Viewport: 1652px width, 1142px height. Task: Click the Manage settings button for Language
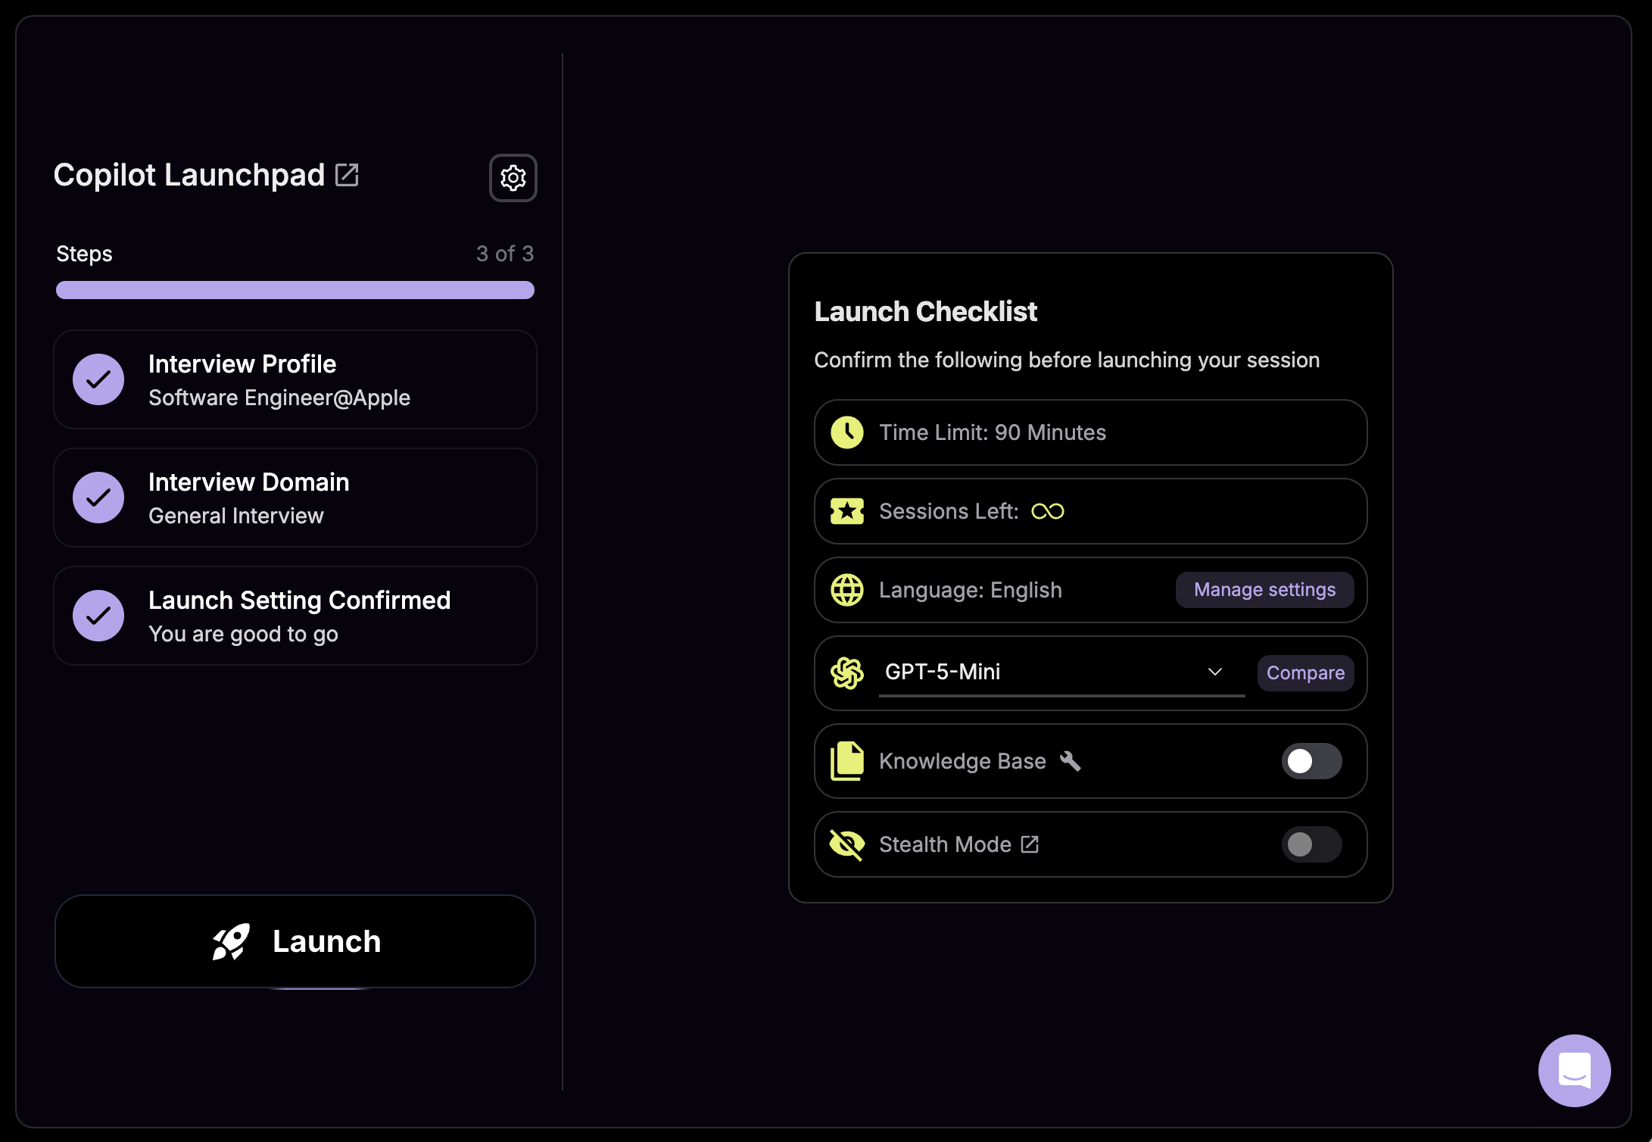(1264, 589)
